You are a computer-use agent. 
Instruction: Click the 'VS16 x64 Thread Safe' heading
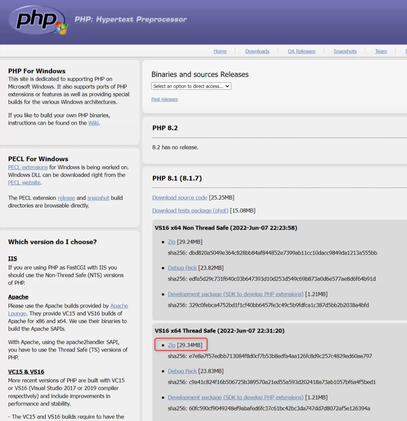click(219, 331)
